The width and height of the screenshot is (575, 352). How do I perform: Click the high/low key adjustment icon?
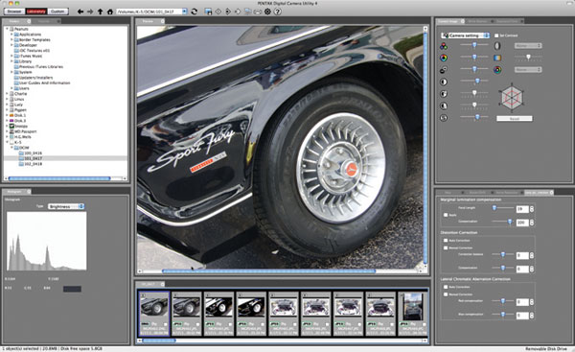pos(444,70)
